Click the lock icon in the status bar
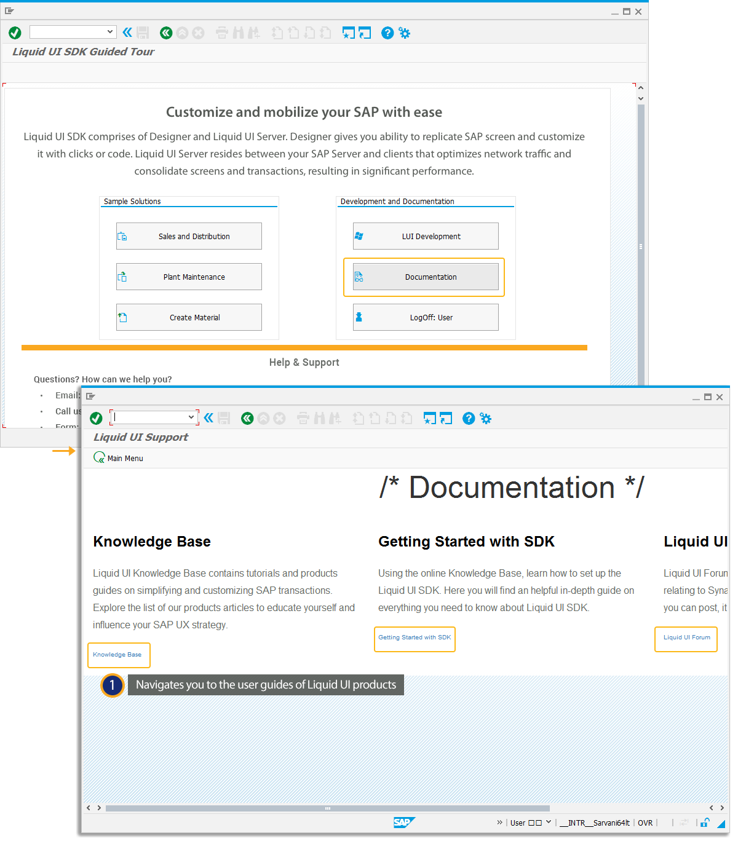 pos(705,823)
